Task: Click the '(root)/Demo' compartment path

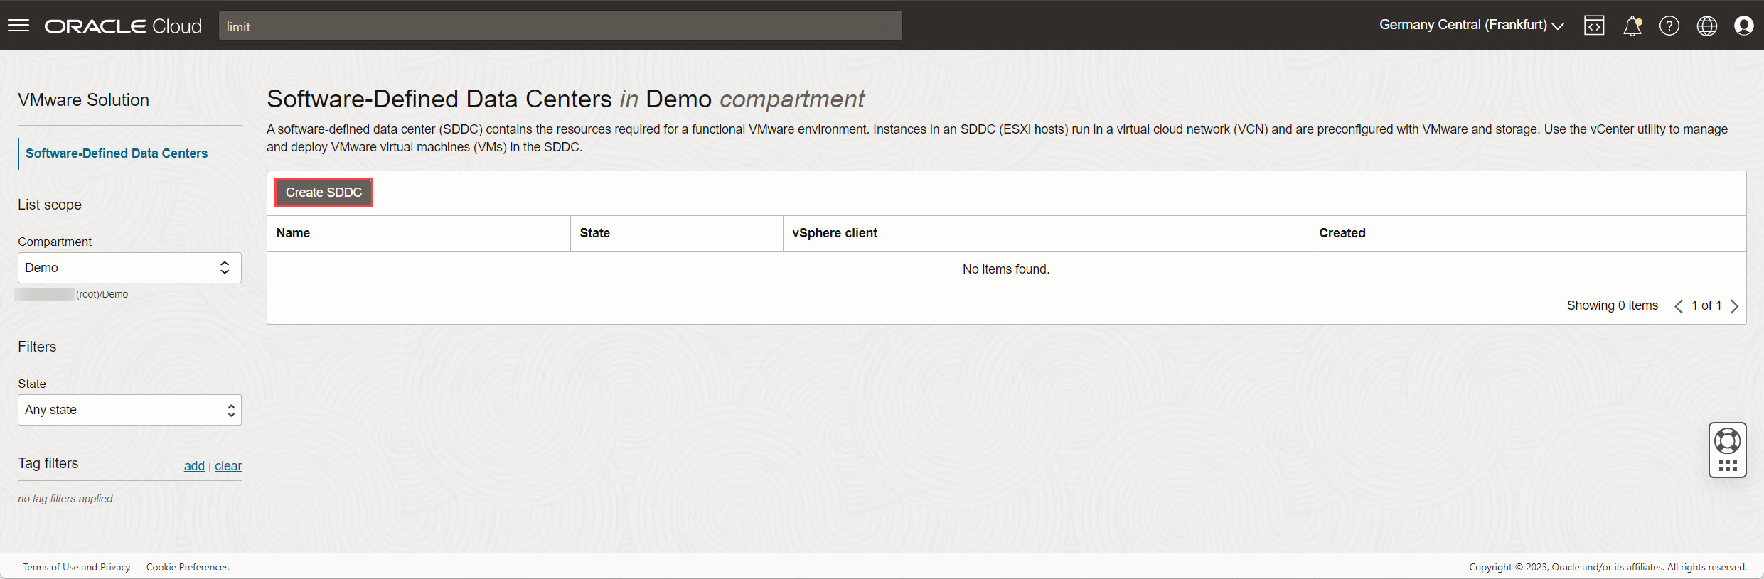Action: (x=102, y=294)
